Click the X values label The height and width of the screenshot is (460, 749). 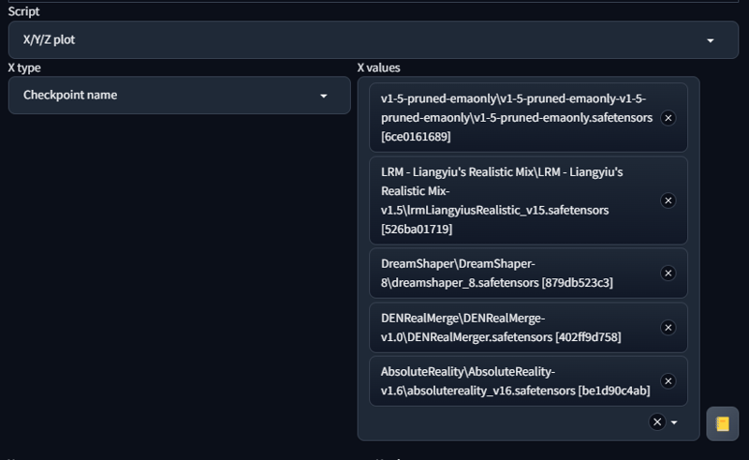[x=379, y=67]
